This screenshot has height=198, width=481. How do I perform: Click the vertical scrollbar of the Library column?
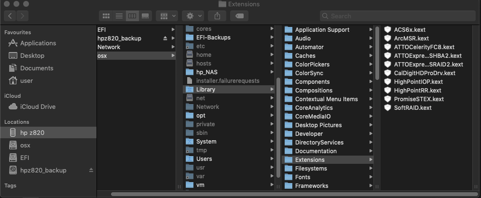click(377, 53)
